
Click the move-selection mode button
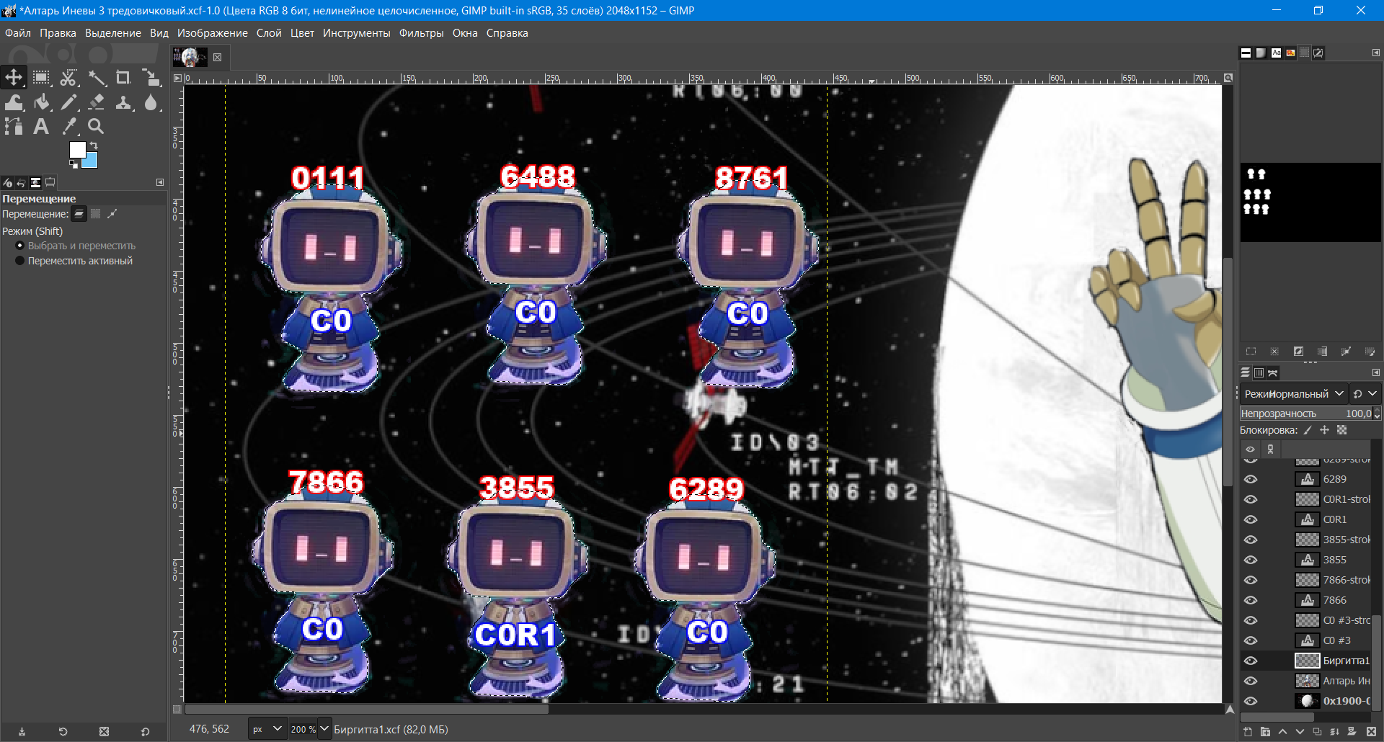[95, 214]
